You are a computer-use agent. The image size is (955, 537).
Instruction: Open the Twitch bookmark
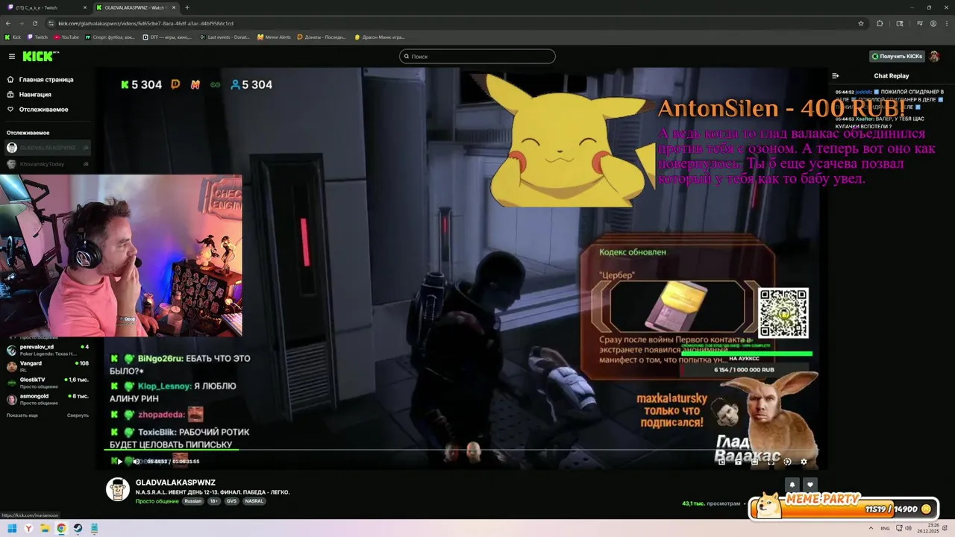tap(37, 37)
